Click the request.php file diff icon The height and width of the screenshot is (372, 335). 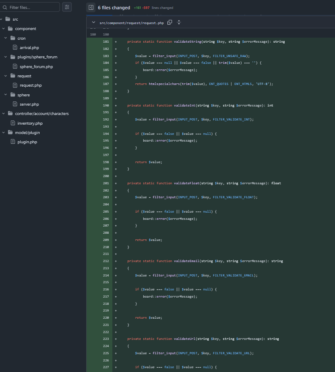click(15, 85)
